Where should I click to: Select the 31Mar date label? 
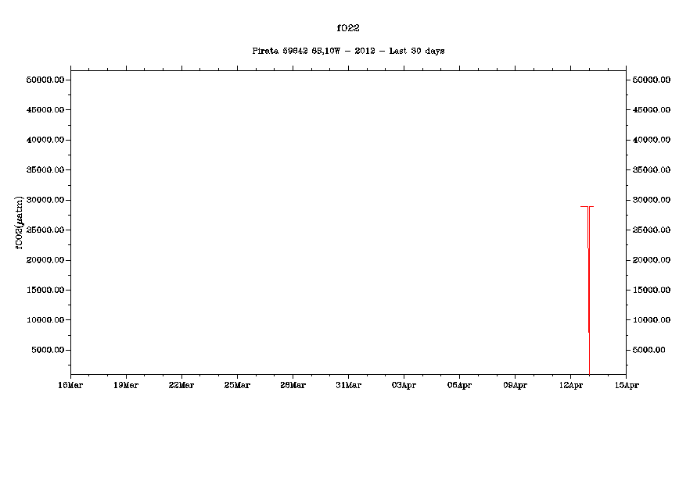click(x=348, y=384)
